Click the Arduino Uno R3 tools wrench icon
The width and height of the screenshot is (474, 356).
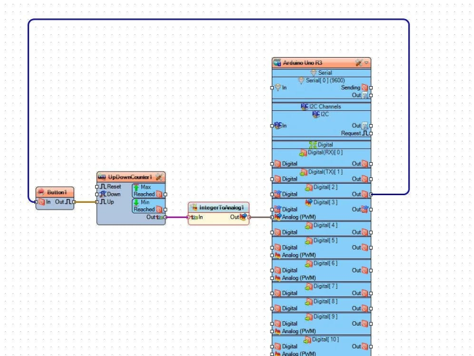coord(359,63)
